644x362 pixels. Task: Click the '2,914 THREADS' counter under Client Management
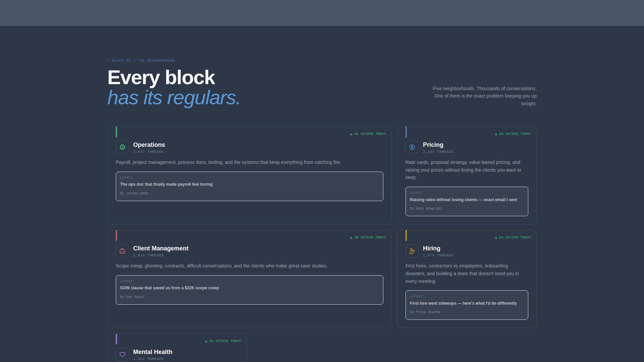[x=148, y=255]
